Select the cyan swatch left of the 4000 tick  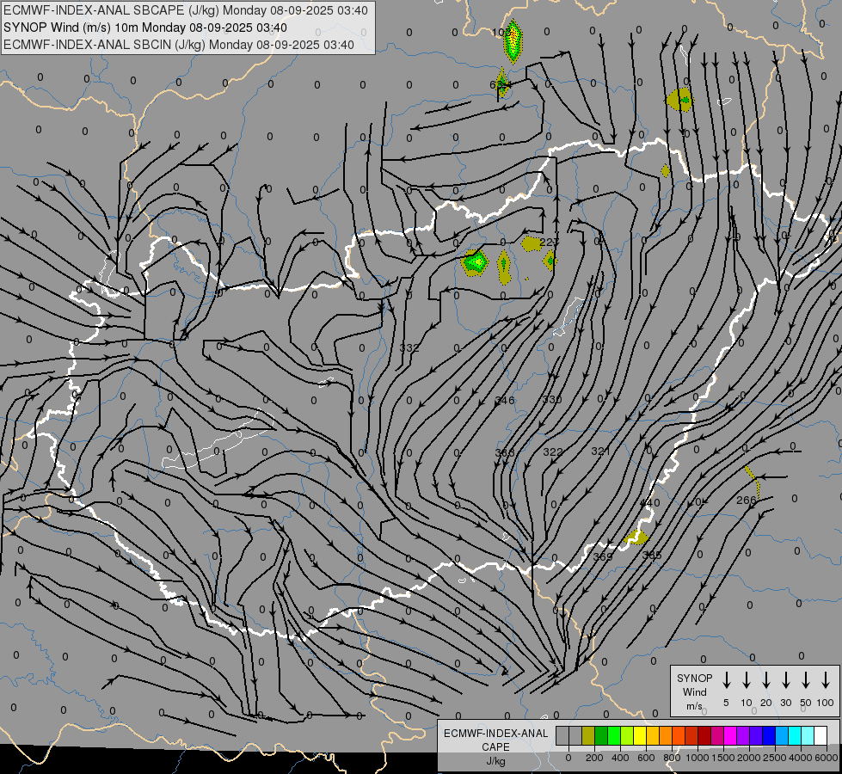[794, 735]
